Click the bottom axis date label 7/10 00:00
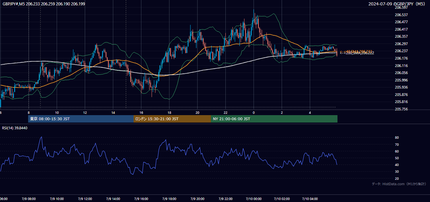430x202 pixels. pos(254,199)
